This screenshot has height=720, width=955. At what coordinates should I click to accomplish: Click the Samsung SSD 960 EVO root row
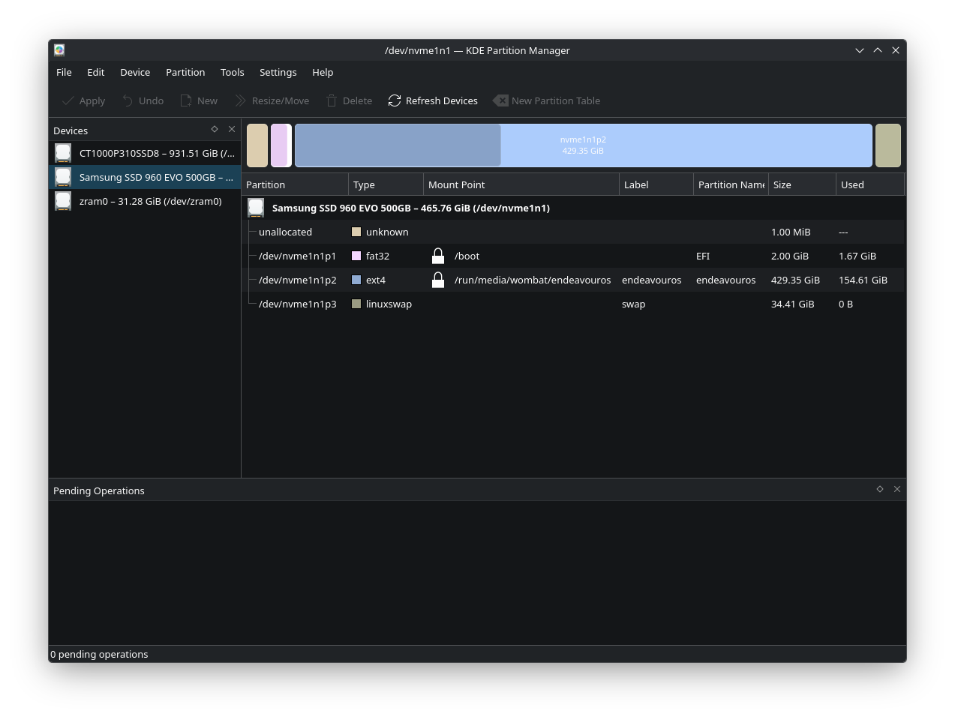pyautogui.click(x=410, y=208)
